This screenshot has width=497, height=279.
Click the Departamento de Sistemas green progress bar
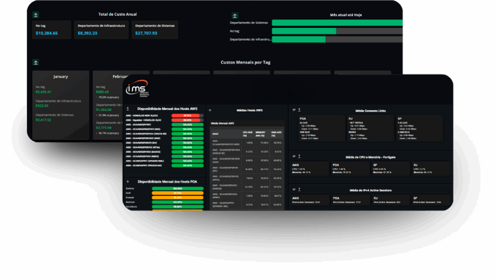pyautogui.click(x=337, y=23)
